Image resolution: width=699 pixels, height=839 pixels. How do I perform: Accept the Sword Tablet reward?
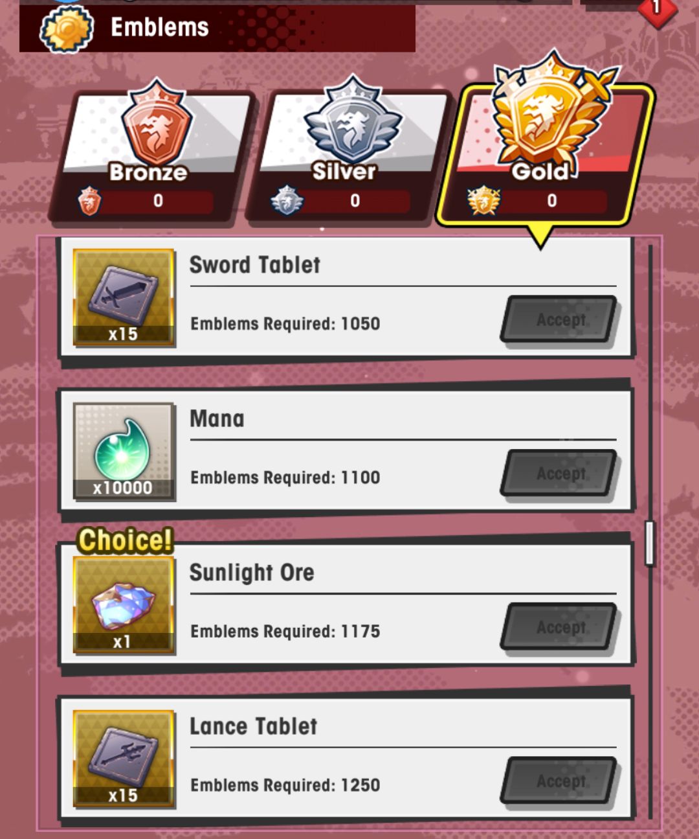tap(559, 319)
